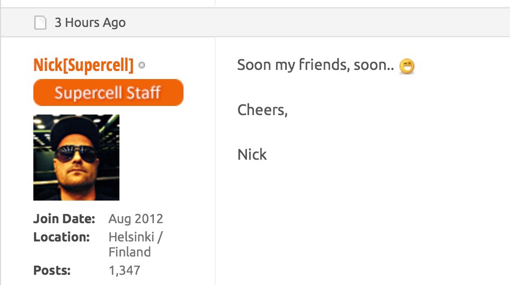The image size is (510, 285).
Task: Click the Join Date label
Action: [64, 219]
